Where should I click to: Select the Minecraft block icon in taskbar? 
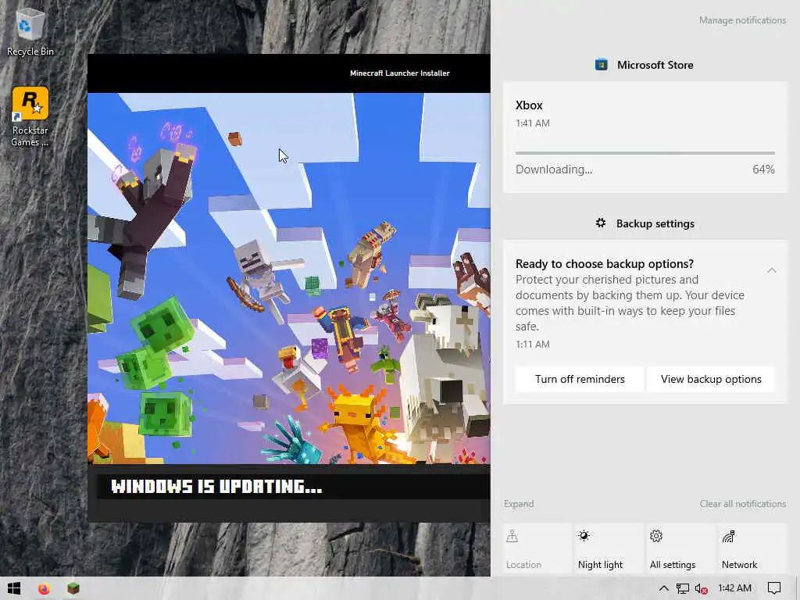[x=73, y=589]
